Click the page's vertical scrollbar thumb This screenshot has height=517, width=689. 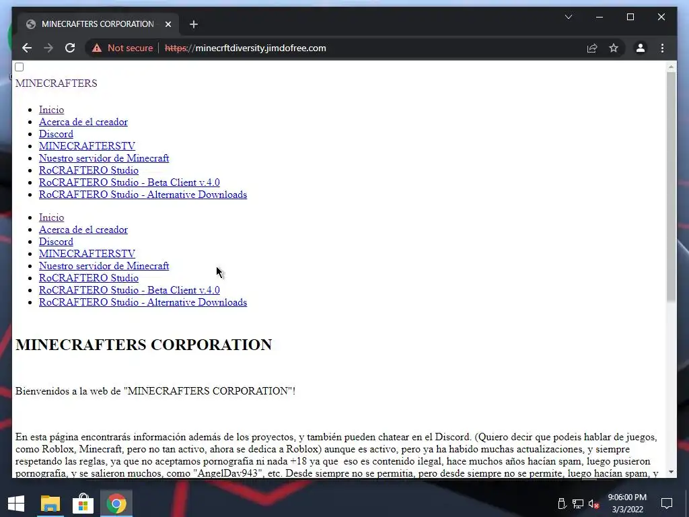coord(671,186)
